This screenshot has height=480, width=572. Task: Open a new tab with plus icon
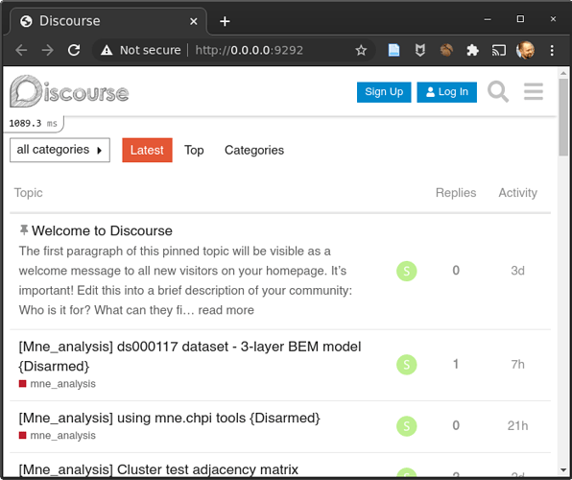pyautogui.click(x=225, y=21)
